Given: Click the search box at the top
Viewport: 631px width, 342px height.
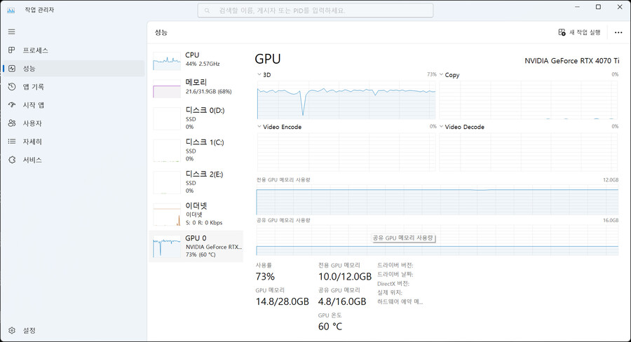Looking at the screenshot, I should pyautogui.click(x=315, y=11).
